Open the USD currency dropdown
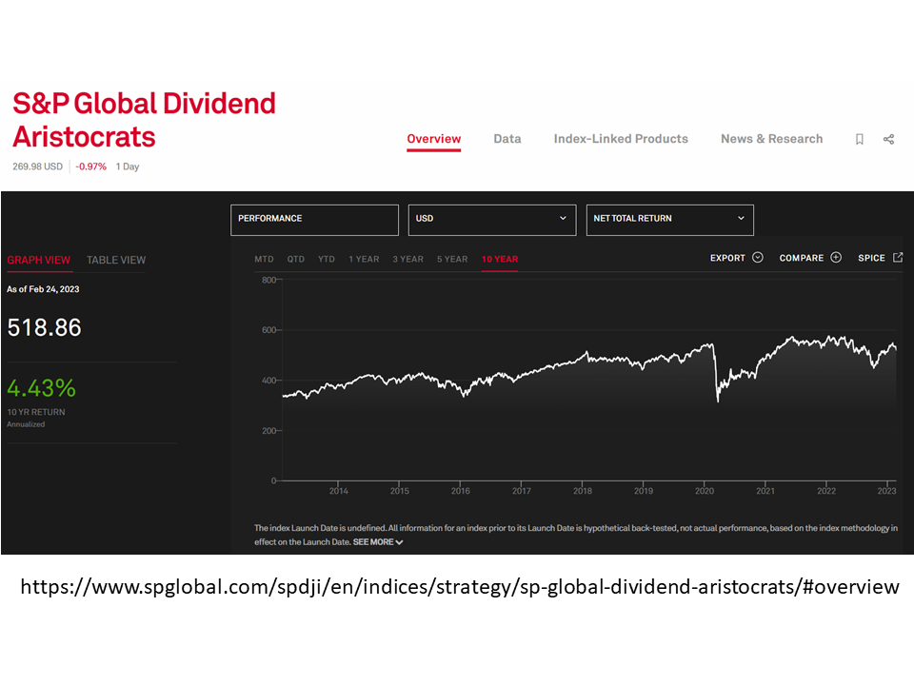This screenshot has height=685, width=914. click(492, 220)
